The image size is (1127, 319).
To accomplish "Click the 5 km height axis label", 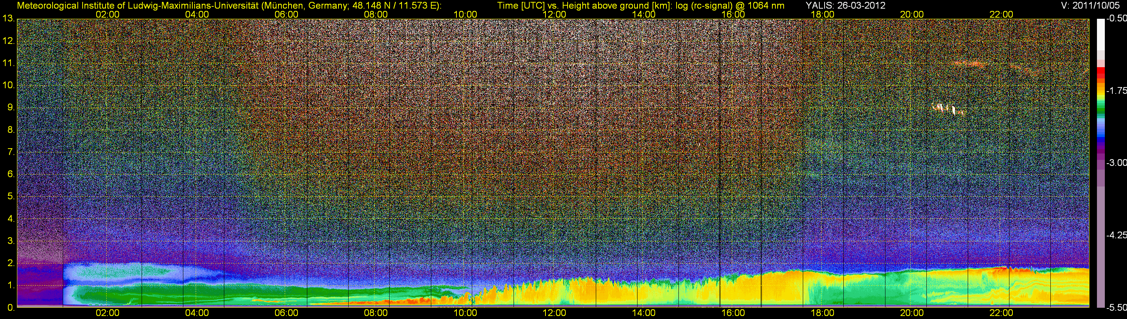I will pos(11,196).
